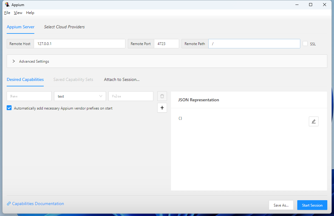Viewport: 334px width, 216px height.
Task: Close the Appium window
Action: (x=324, y=5)
